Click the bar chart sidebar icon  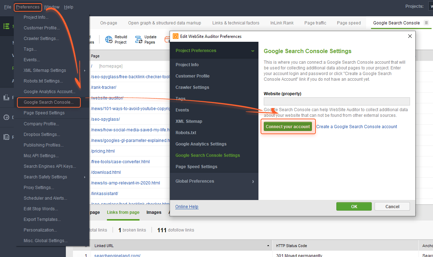point(6,97)
